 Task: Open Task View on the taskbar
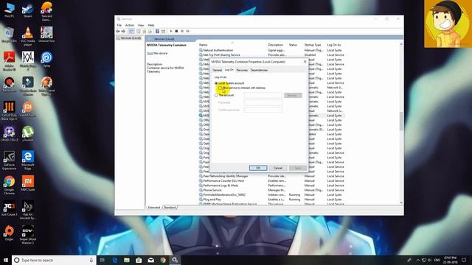click(x=103, y=260)
